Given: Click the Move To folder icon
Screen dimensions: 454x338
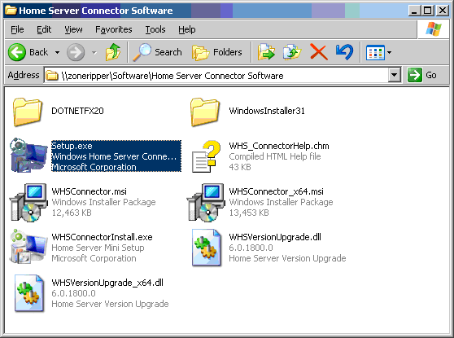Looking at the screenshot, I should pyautogui.click(x=266, y=52).
